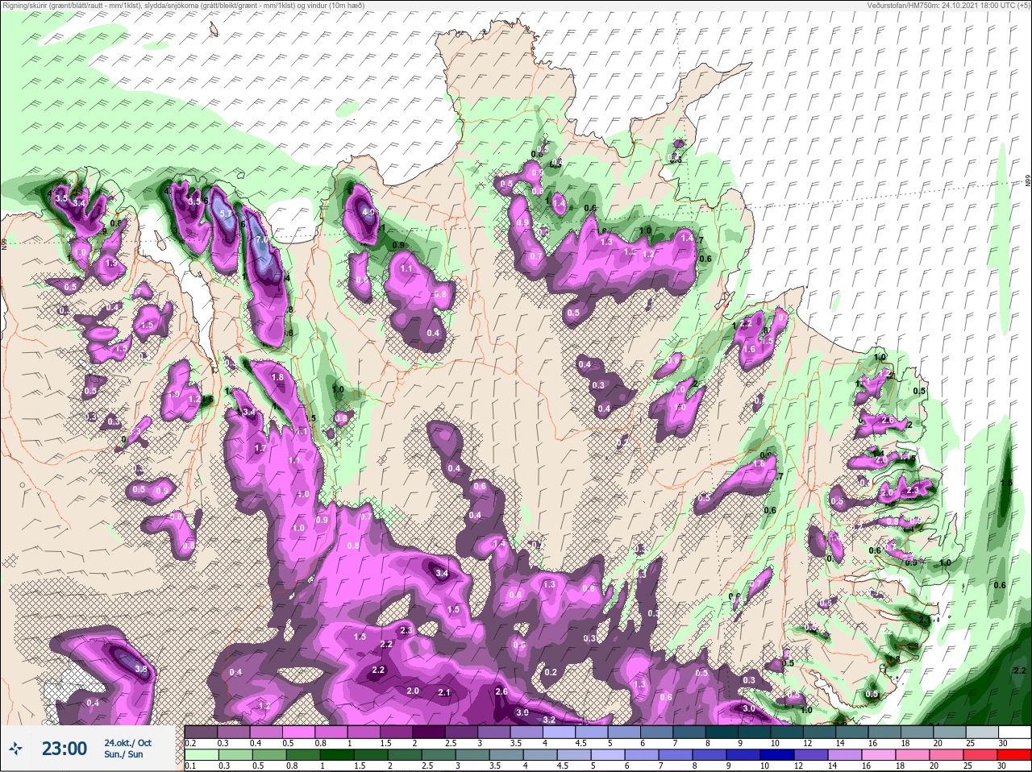Image resolution: width=1032 pixels, height=772 pixels.
Task: Click the lower legend label 0.1
Action: (190, 766)
